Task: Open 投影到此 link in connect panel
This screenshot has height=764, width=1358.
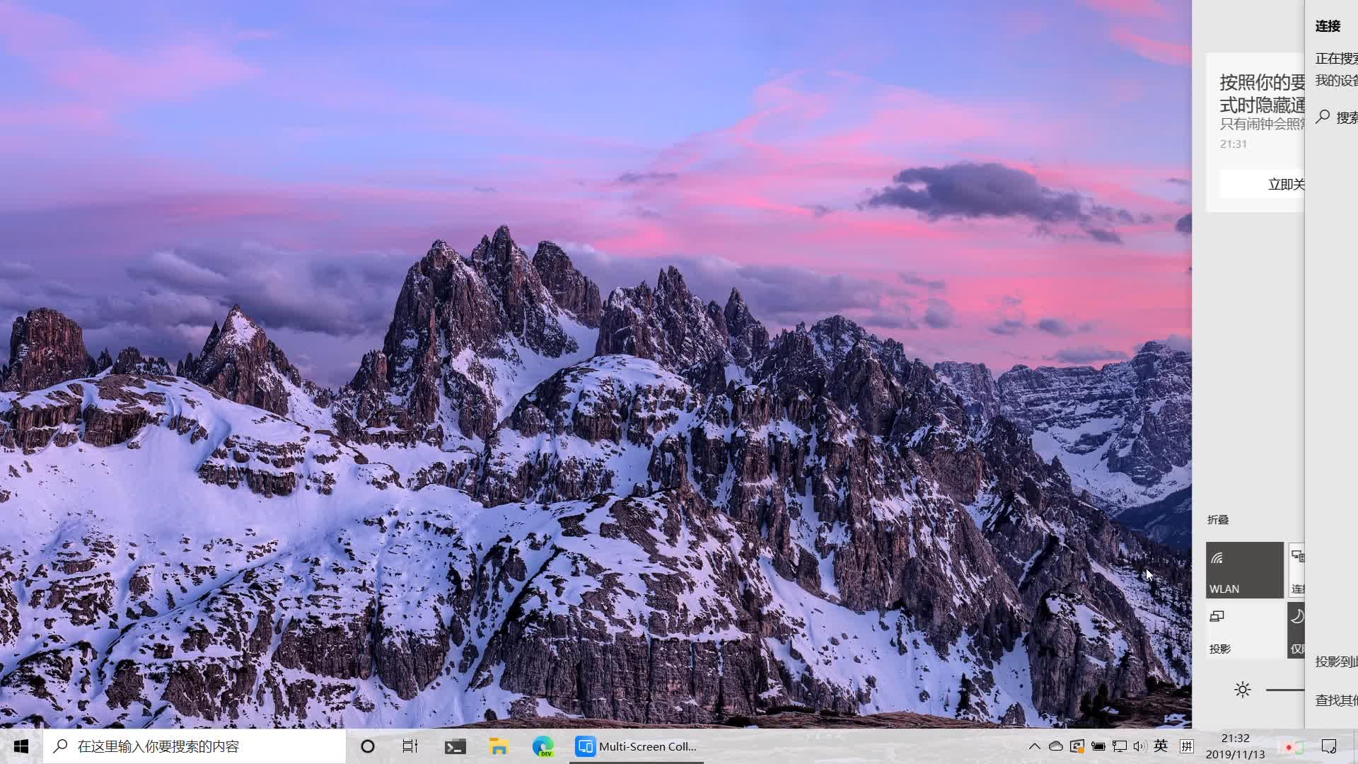Action: pos(1336,662)
